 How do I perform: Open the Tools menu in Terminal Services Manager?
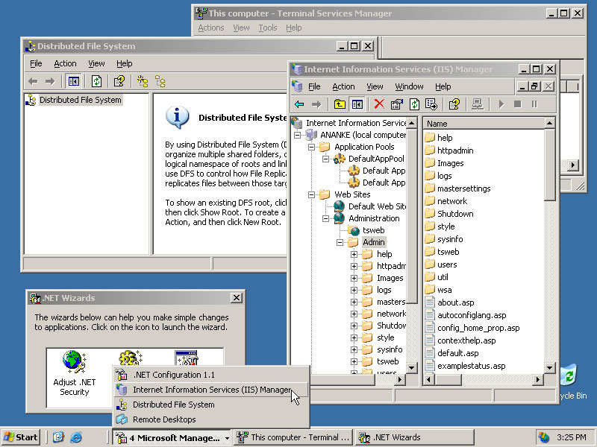point(268,28)
